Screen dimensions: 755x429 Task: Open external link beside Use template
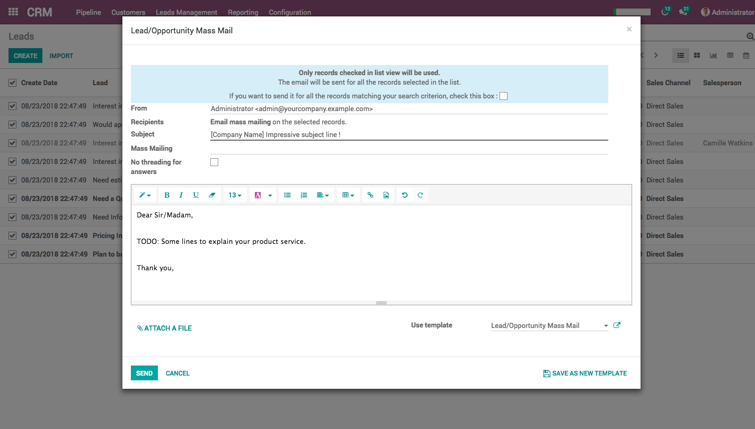click(x=617, y=325)
